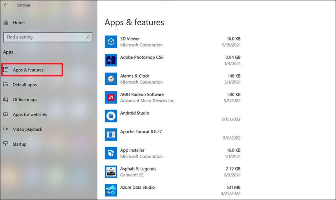Click the App Installer icon
Screen dimensions: 336x200
click(111, 153)
